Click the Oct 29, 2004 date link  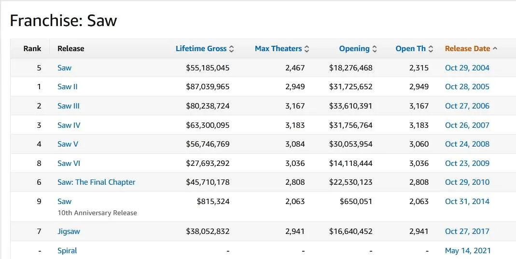467,68
